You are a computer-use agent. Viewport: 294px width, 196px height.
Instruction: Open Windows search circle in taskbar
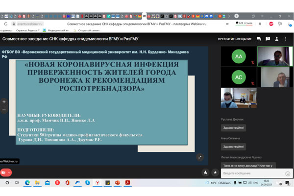tap(7, 183)
